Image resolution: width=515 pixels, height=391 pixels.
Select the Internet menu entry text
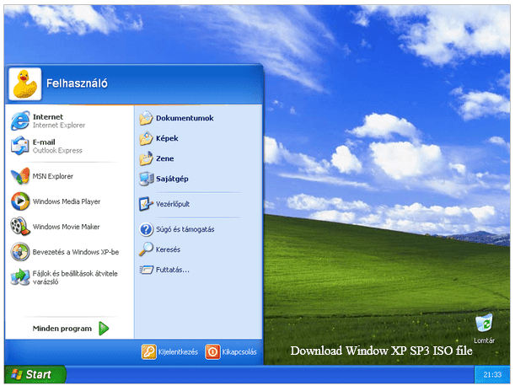point(48,117)
